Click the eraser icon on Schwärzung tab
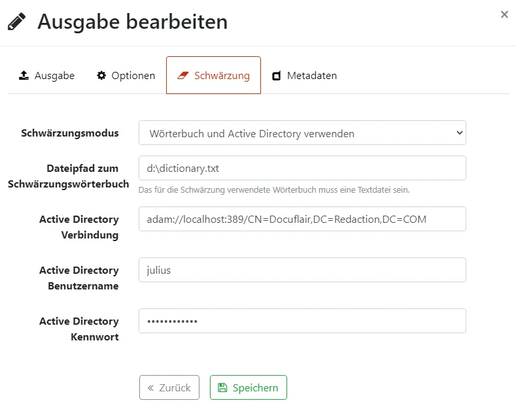The width and height of the screenshot is (516, 409). pos(182,75)
